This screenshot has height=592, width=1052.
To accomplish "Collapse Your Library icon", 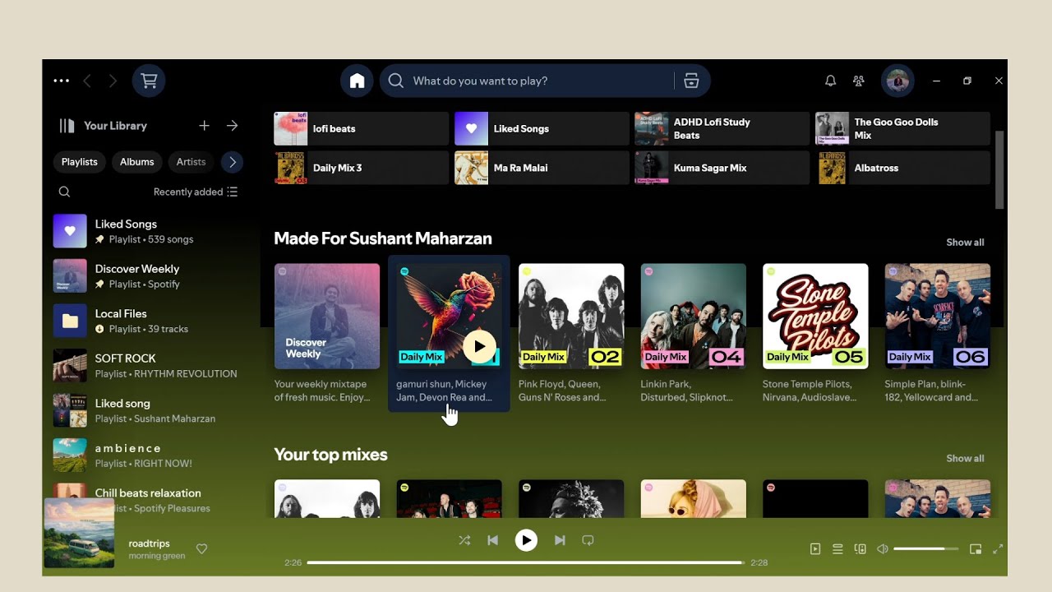I will (67, 126).
